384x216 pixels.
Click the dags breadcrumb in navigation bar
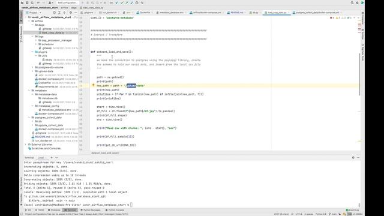[x=74, y=8]
